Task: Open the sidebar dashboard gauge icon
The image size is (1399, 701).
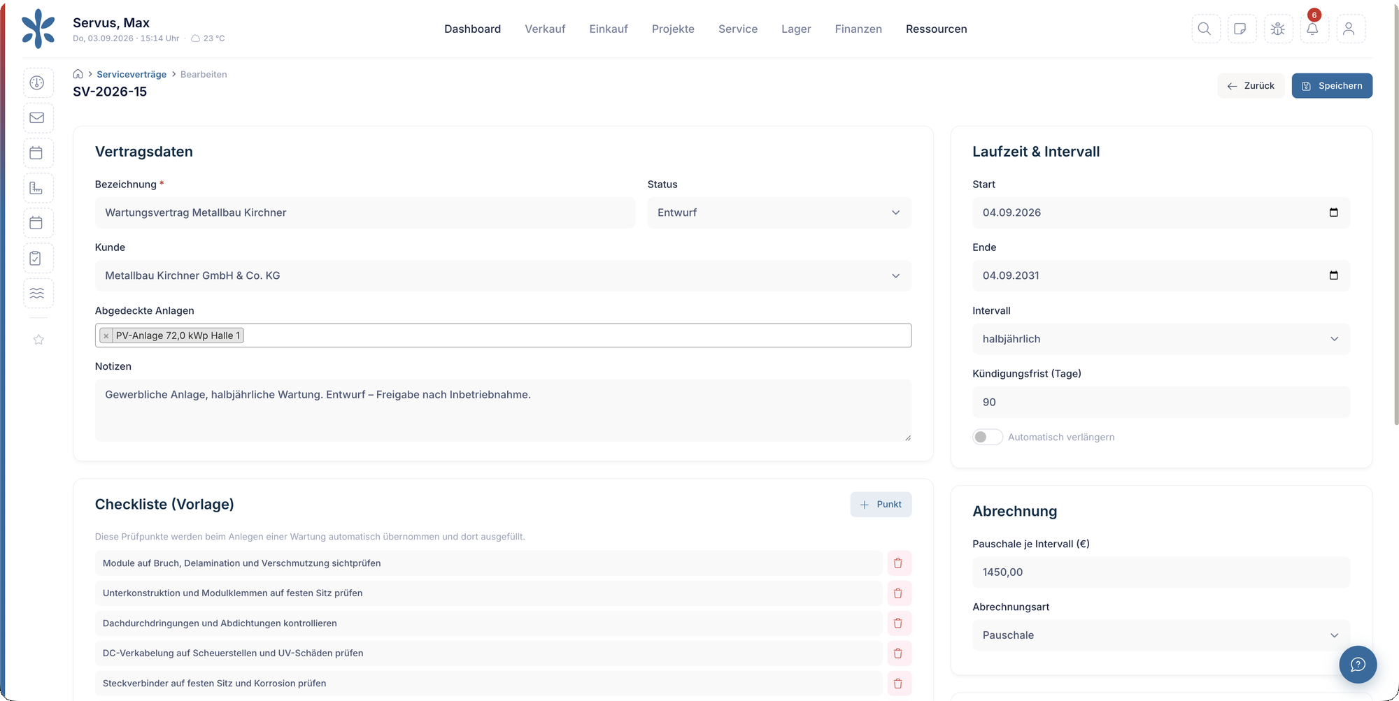Action: click(38, 82)
